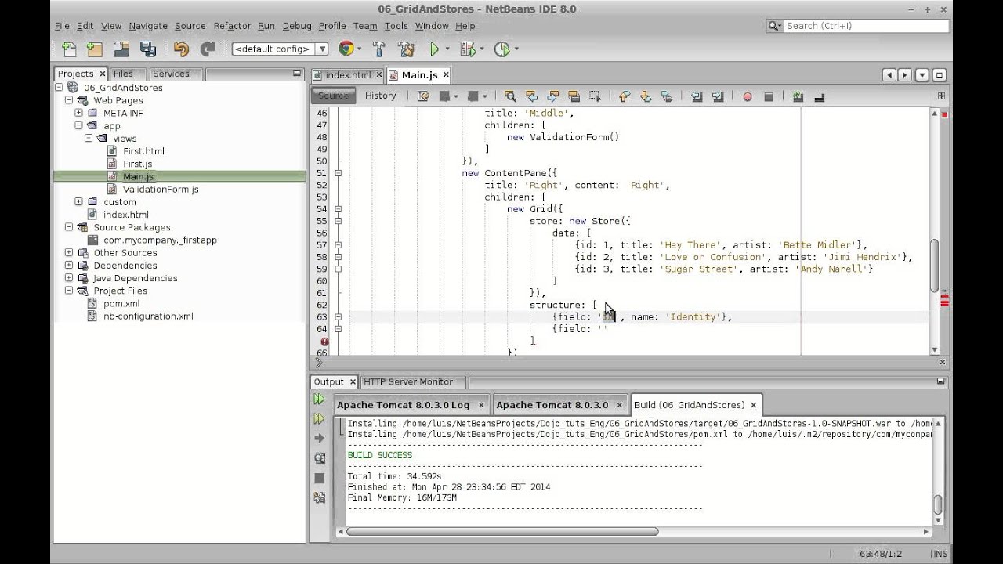Click the Build Project hammer icon
1003x564 pixels.
click(379, 49)
